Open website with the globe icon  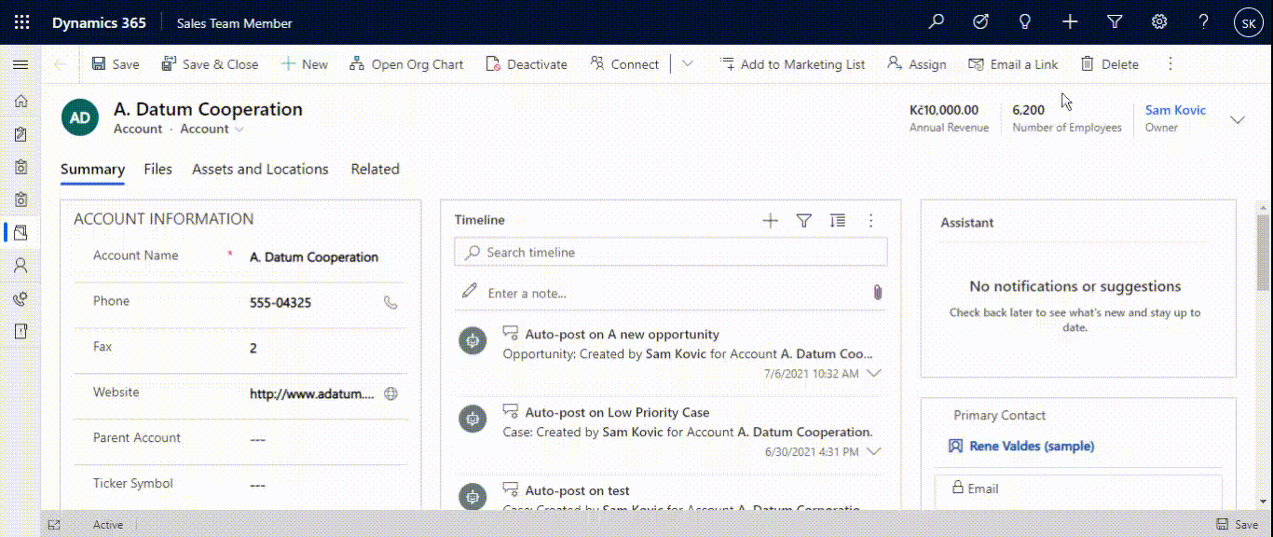391,393
